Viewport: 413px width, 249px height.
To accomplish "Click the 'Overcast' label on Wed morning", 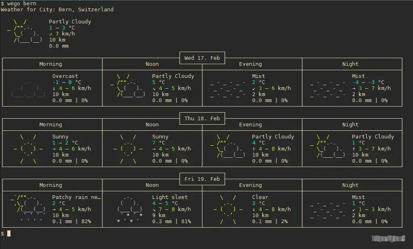I will (x=65, y=76).
